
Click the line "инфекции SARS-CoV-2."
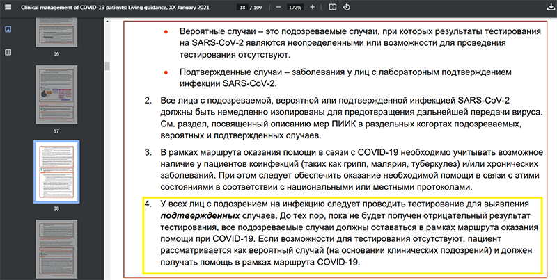[228, 83]
